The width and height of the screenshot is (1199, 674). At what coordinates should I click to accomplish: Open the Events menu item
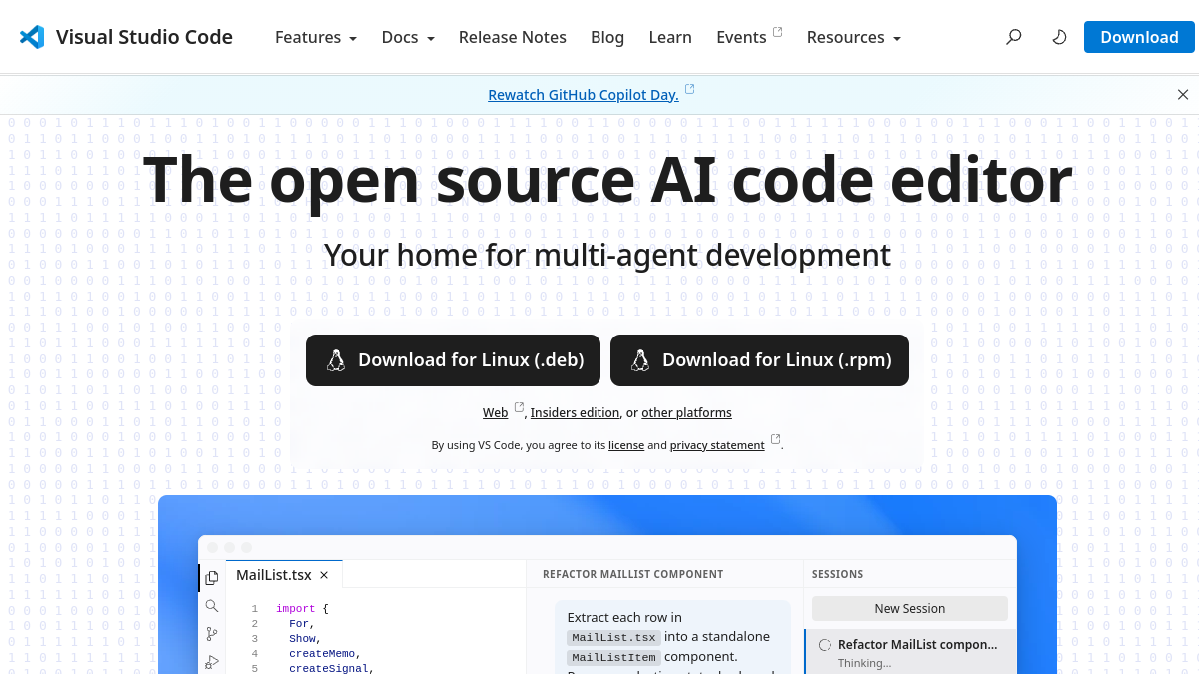point(741,37)
